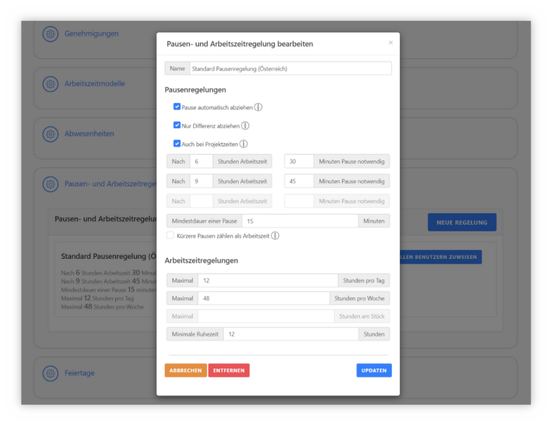Toggle the Nur Differenz abziehen checkbox

tap(177, 125)
